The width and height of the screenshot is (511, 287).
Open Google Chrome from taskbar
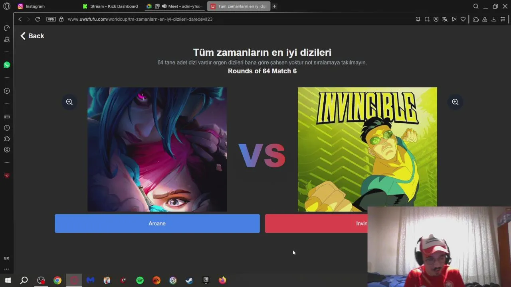click(57, 280)
